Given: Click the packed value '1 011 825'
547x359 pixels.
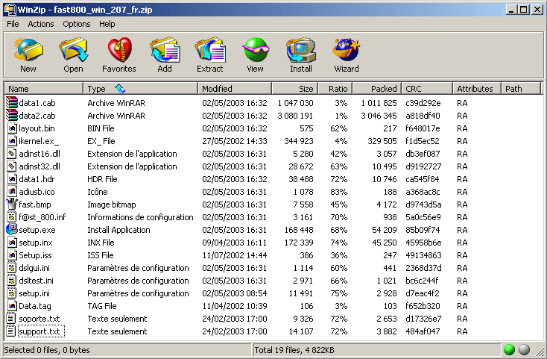Looking at the screenshot, I should (x=379, y=103).
